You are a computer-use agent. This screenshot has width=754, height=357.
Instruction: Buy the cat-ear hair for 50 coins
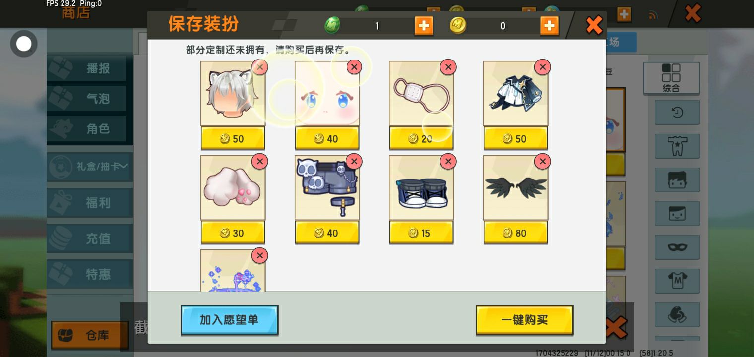(233, 138)
